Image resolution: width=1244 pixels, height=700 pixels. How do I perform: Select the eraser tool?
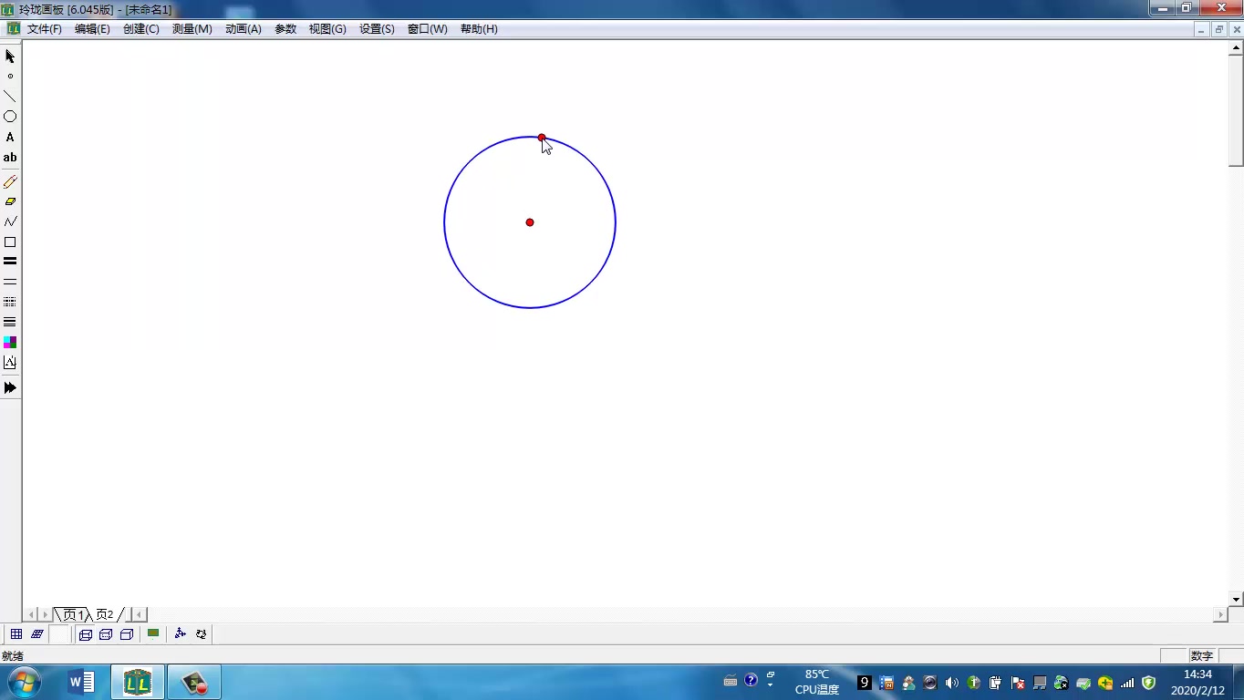10,201
